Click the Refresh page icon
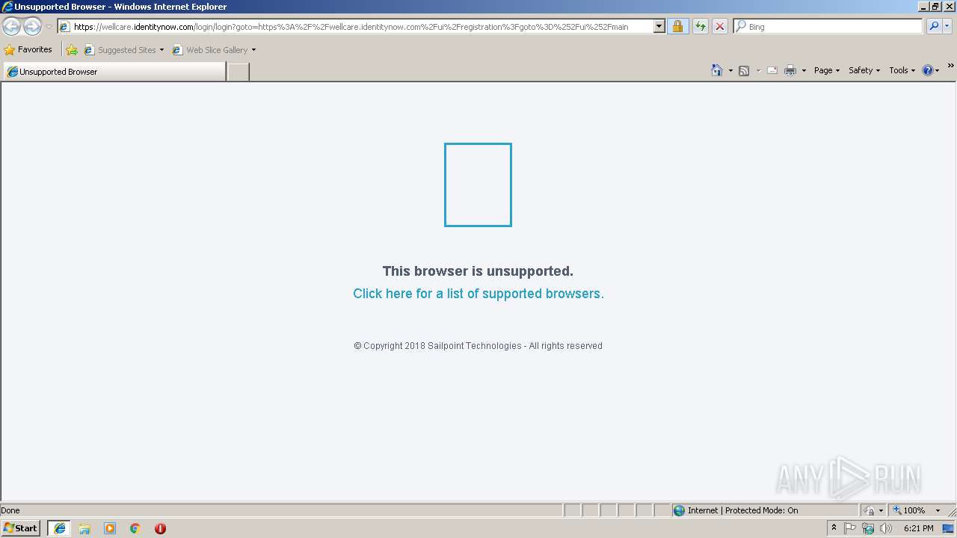This screenshot has width=957, height=538. [x=700, y=26]
